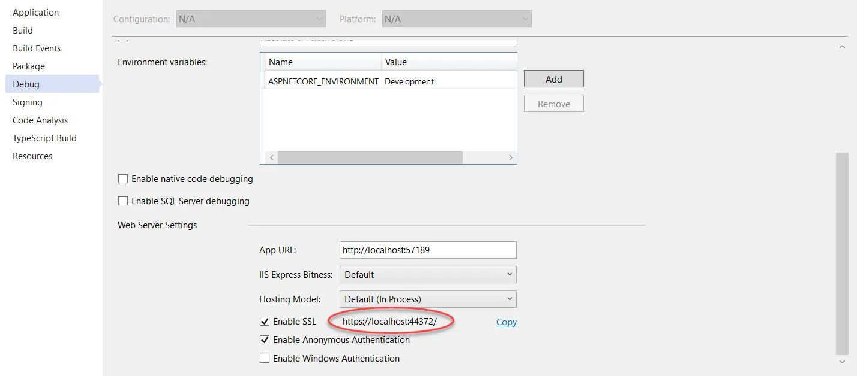Screen dimensions: 857x376
Task: Open the Resources tab
Action: click(32, 156)
